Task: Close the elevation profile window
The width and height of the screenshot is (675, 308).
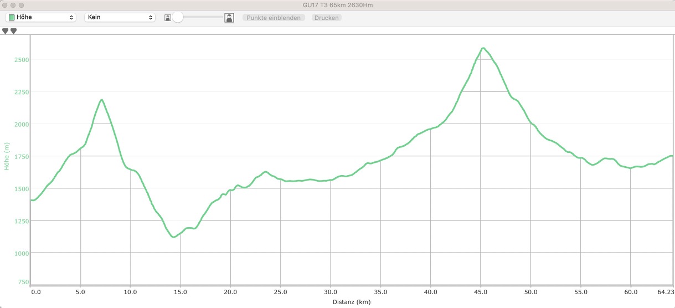Action: pos(5,5)
